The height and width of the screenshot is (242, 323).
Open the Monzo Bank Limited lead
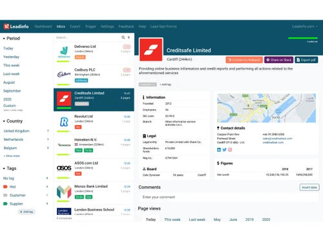click(94, 193)
